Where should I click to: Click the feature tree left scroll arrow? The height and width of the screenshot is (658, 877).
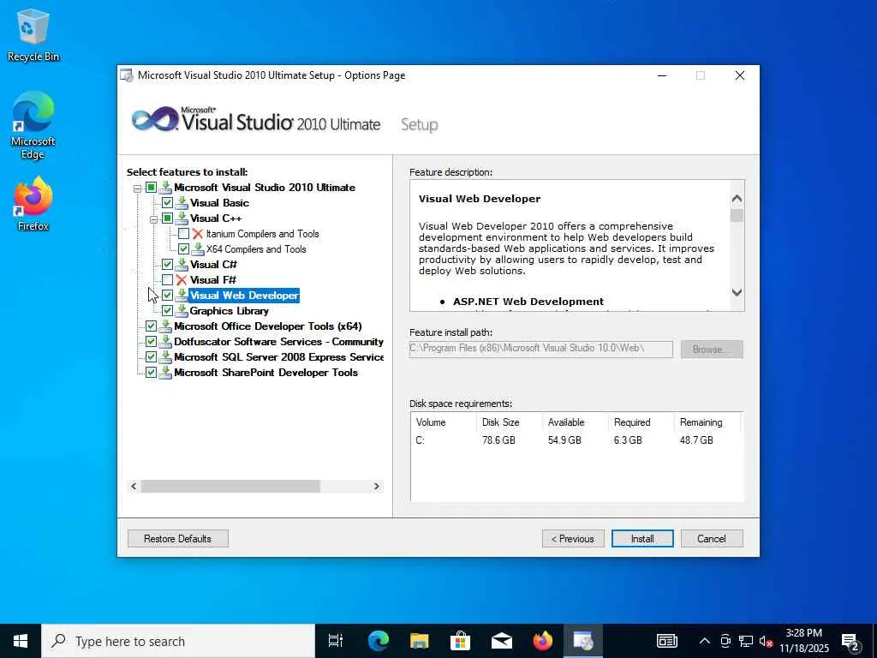point(134,487)
